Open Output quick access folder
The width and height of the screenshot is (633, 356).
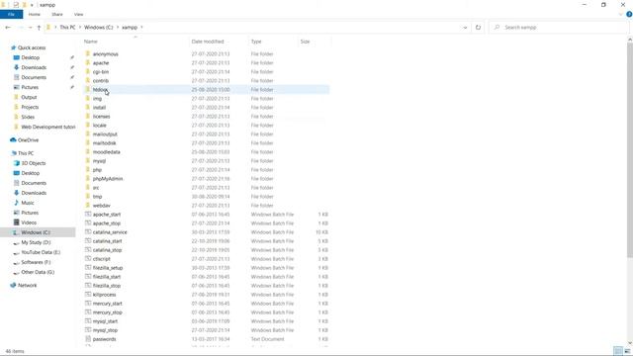pos(29,97)
